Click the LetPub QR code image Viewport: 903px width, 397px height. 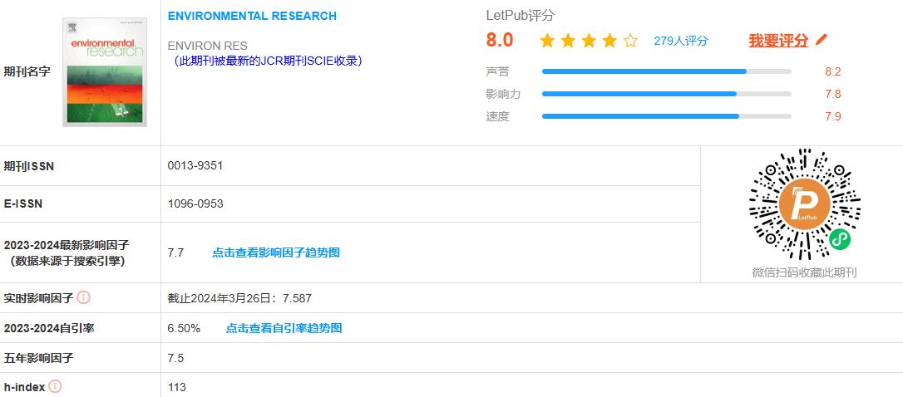coord(804,204)
